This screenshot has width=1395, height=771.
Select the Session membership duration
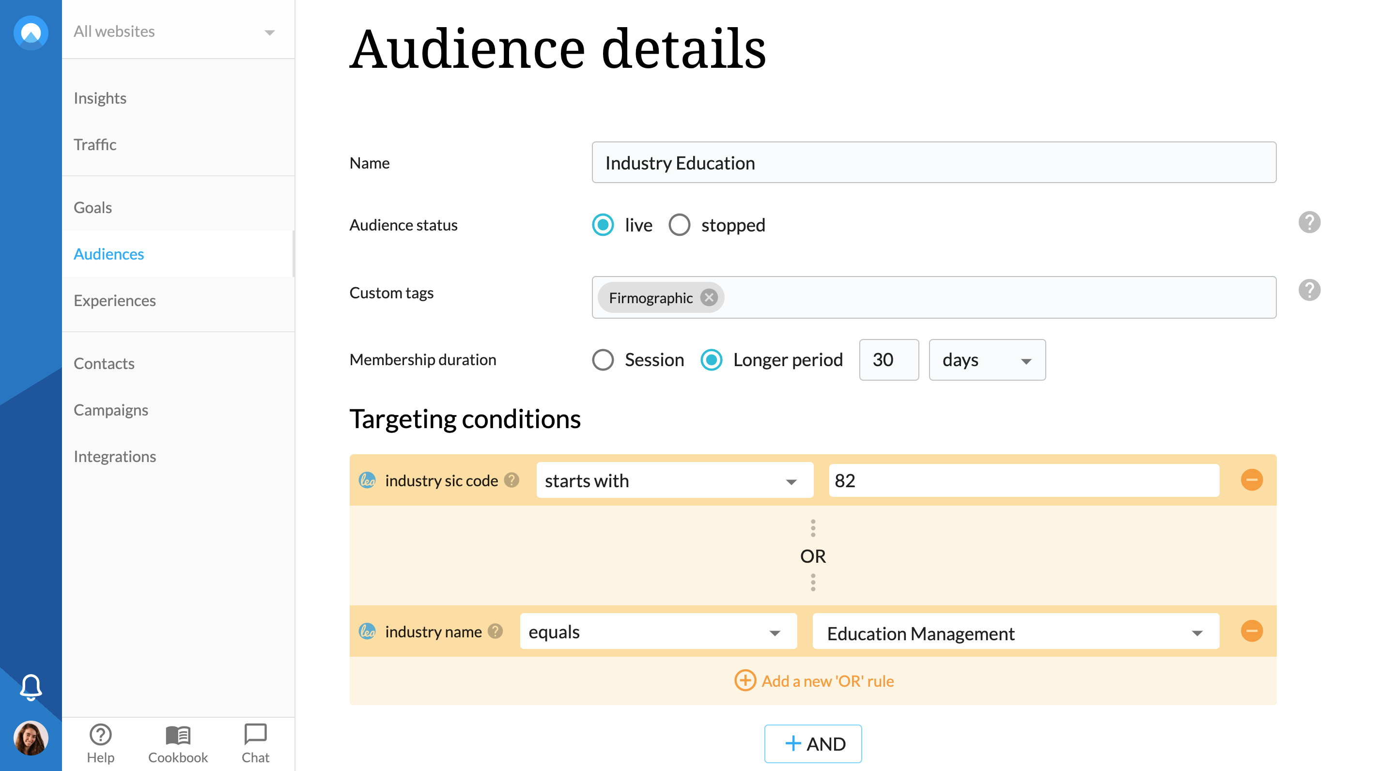(x=603, y=359)
